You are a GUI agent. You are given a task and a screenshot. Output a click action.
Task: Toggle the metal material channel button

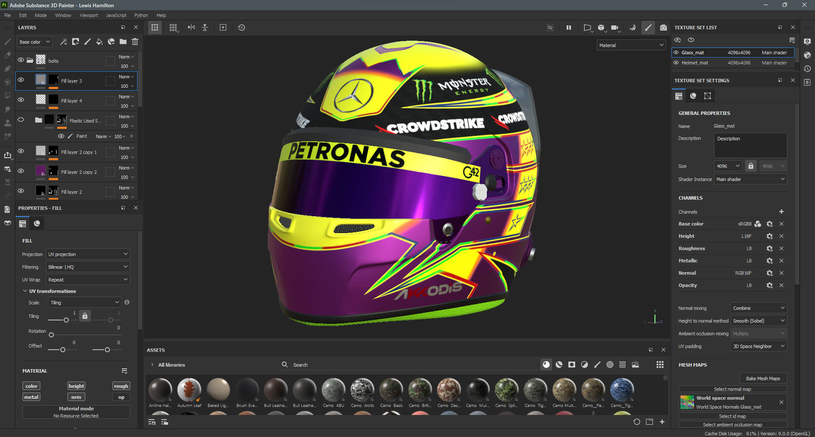(31, 397)
